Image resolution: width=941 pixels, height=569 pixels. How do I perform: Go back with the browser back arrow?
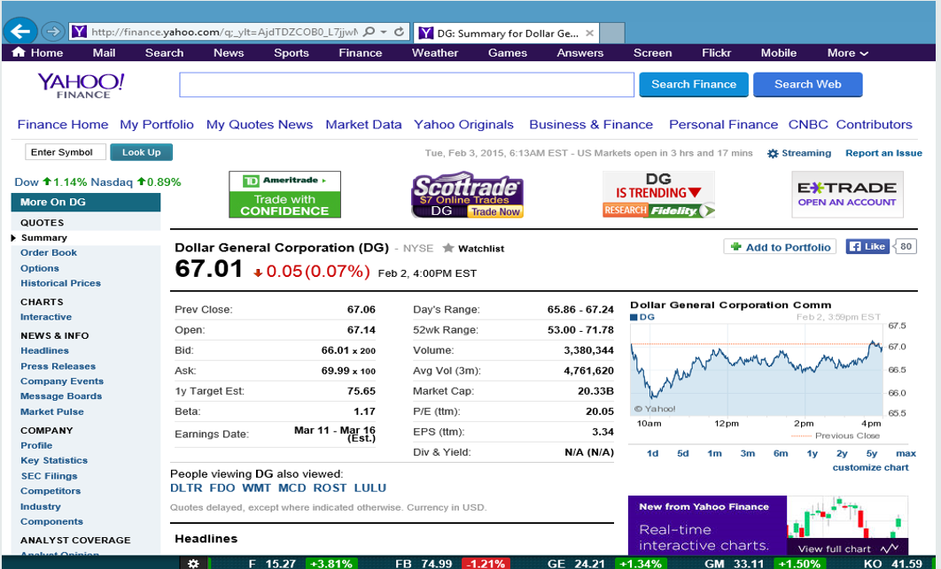point(21,31)
